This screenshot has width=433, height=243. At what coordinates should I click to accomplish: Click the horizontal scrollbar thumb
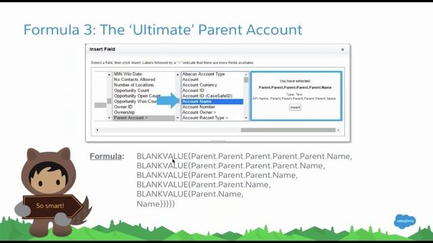point(288,130)
